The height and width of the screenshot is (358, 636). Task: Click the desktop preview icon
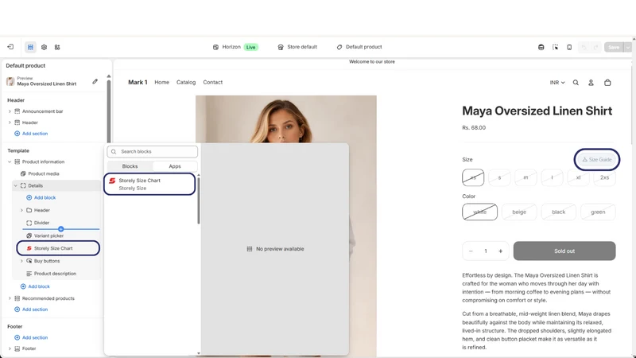tap(541, 47)
